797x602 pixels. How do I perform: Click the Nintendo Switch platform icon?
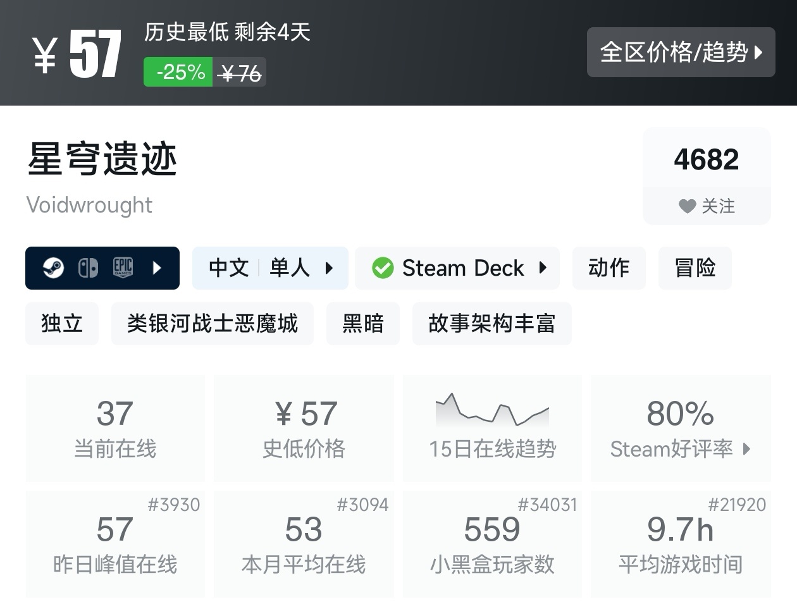(88, 268)
